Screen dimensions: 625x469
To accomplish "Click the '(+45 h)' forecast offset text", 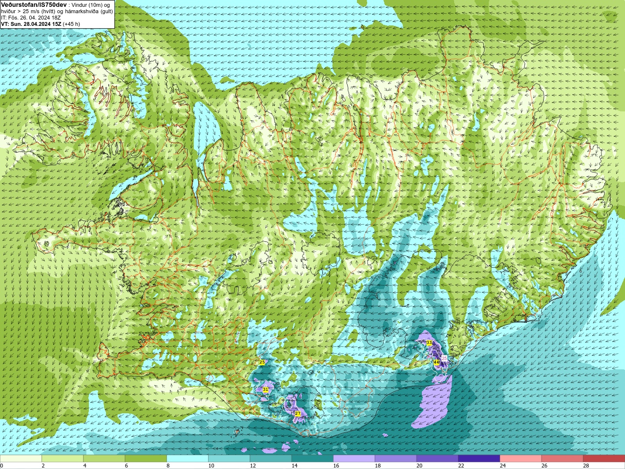I will click(71, 24).
